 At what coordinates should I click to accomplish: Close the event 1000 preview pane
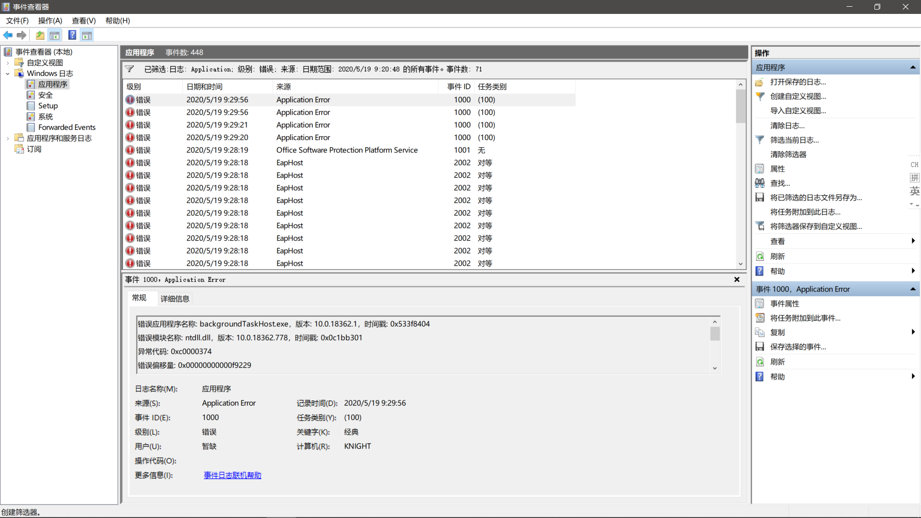coord(737,280)
